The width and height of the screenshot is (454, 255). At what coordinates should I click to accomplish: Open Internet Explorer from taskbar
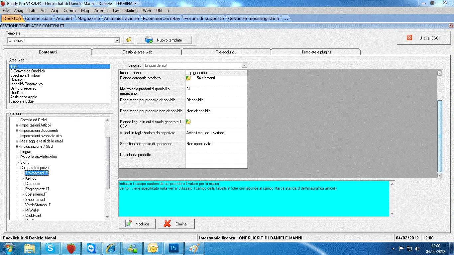point(111,248)
